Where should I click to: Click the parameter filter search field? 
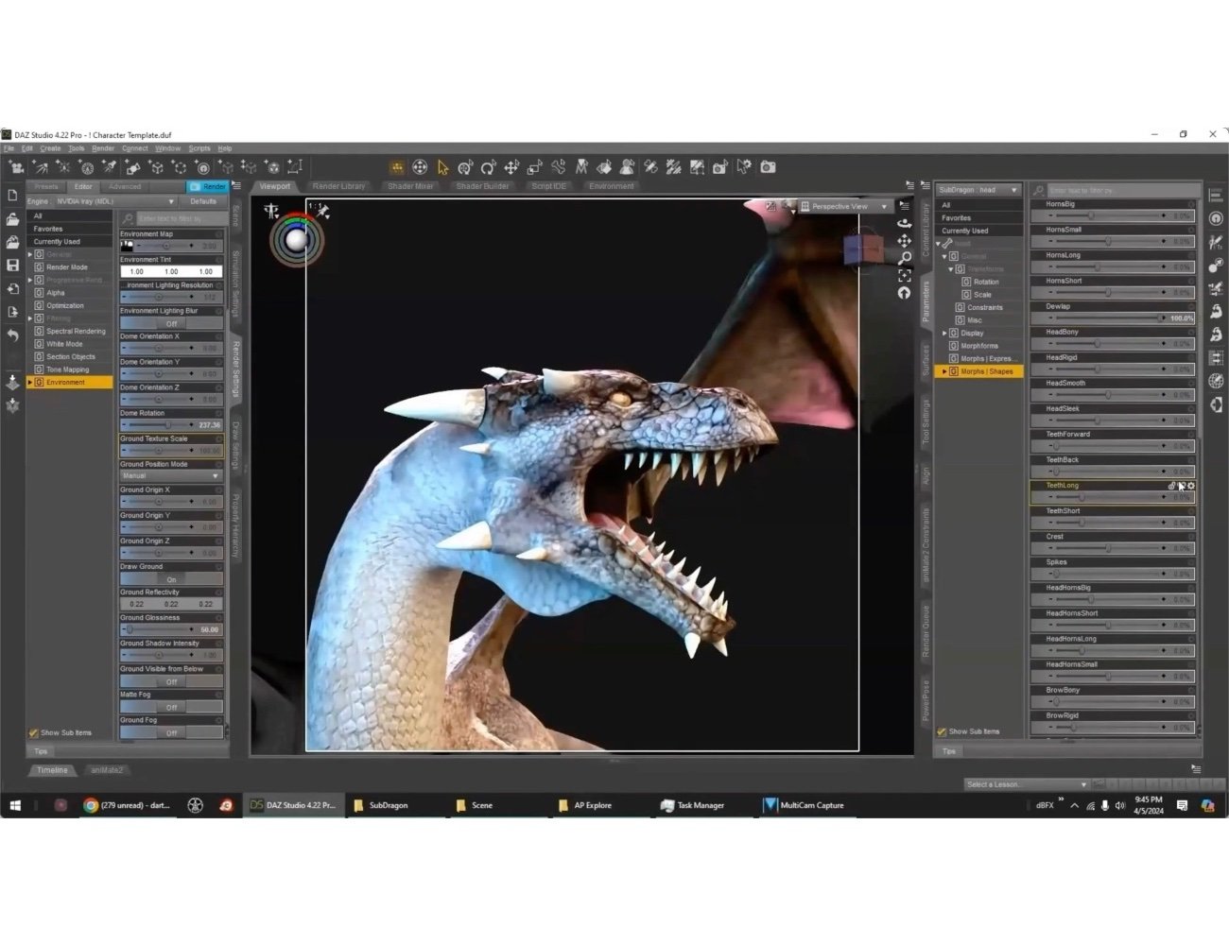pos(1116,189)
